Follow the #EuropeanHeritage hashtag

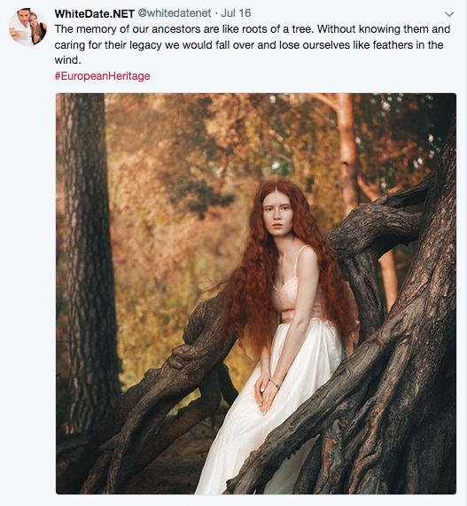tap(102, 76)
